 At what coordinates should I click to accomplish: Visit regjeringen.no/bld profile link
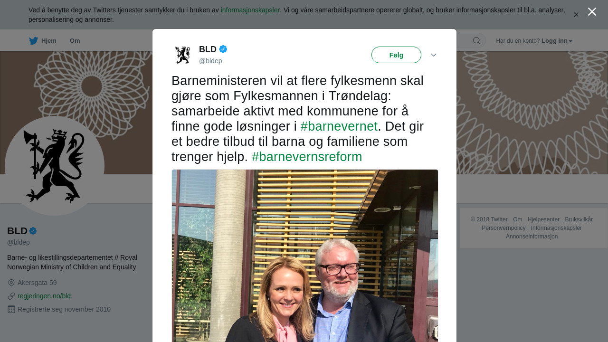tap(44, 296)
